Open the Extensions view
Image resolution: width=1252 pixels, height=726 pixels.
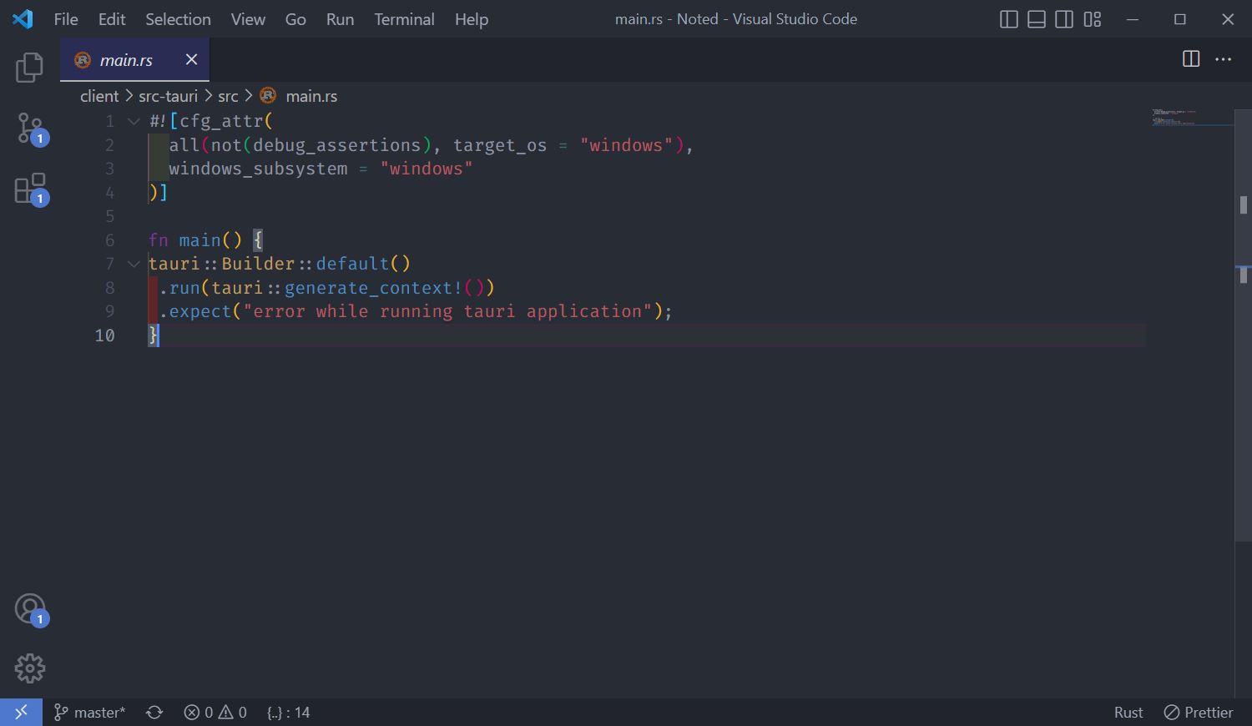[31, 189]
